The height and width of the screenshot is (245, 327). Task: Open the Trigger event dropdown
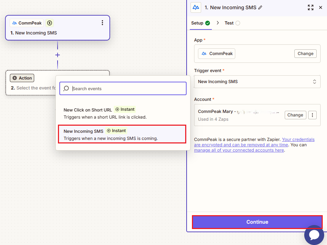pos(257,82)
